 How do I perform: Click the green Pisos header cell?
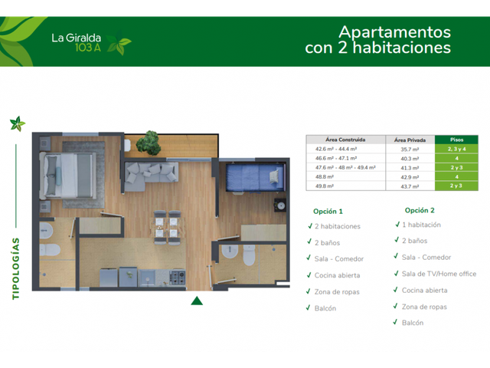click(x=456, y=140)
